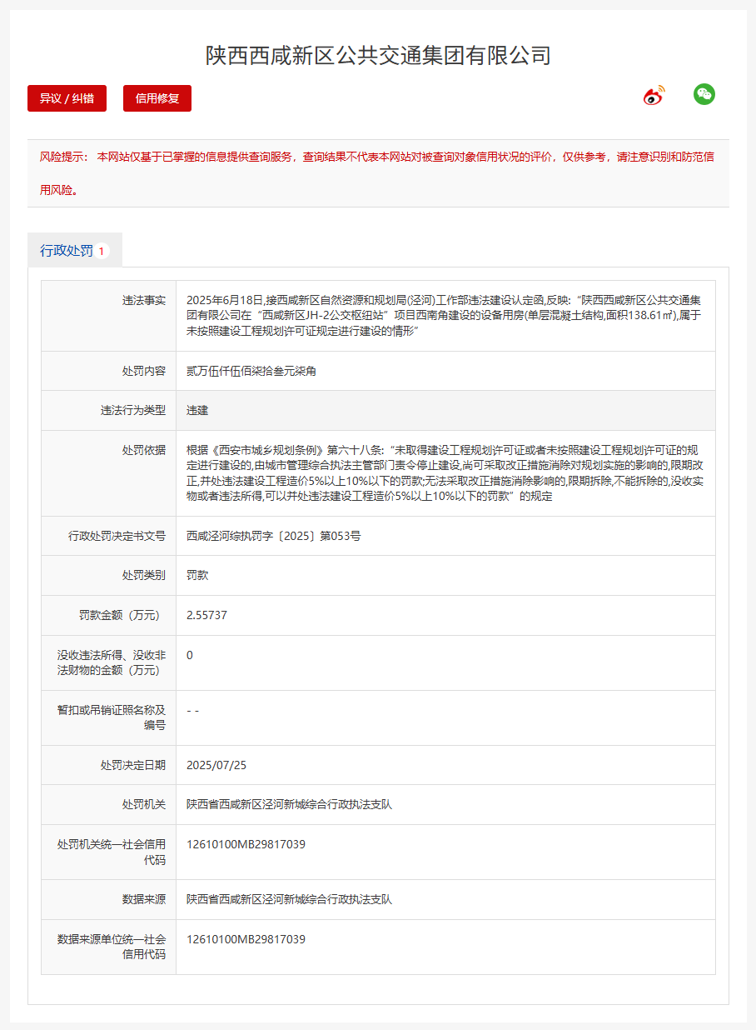Viewport: 756px width, 1030px height.
Task: Click the amount 2.55737
Action: [x=206, y=615]
